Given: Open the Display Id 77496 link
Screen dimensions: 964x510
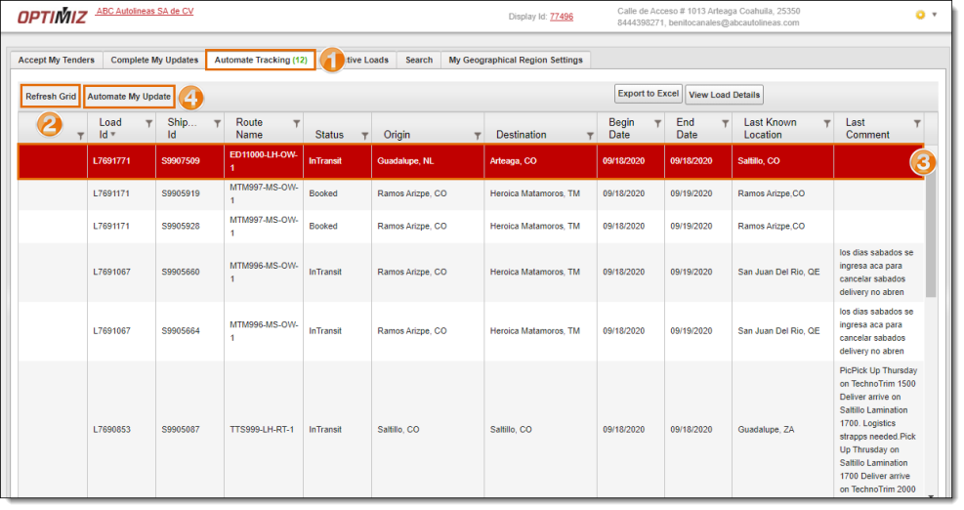Looking at the screenshot, I should point(562,17).
